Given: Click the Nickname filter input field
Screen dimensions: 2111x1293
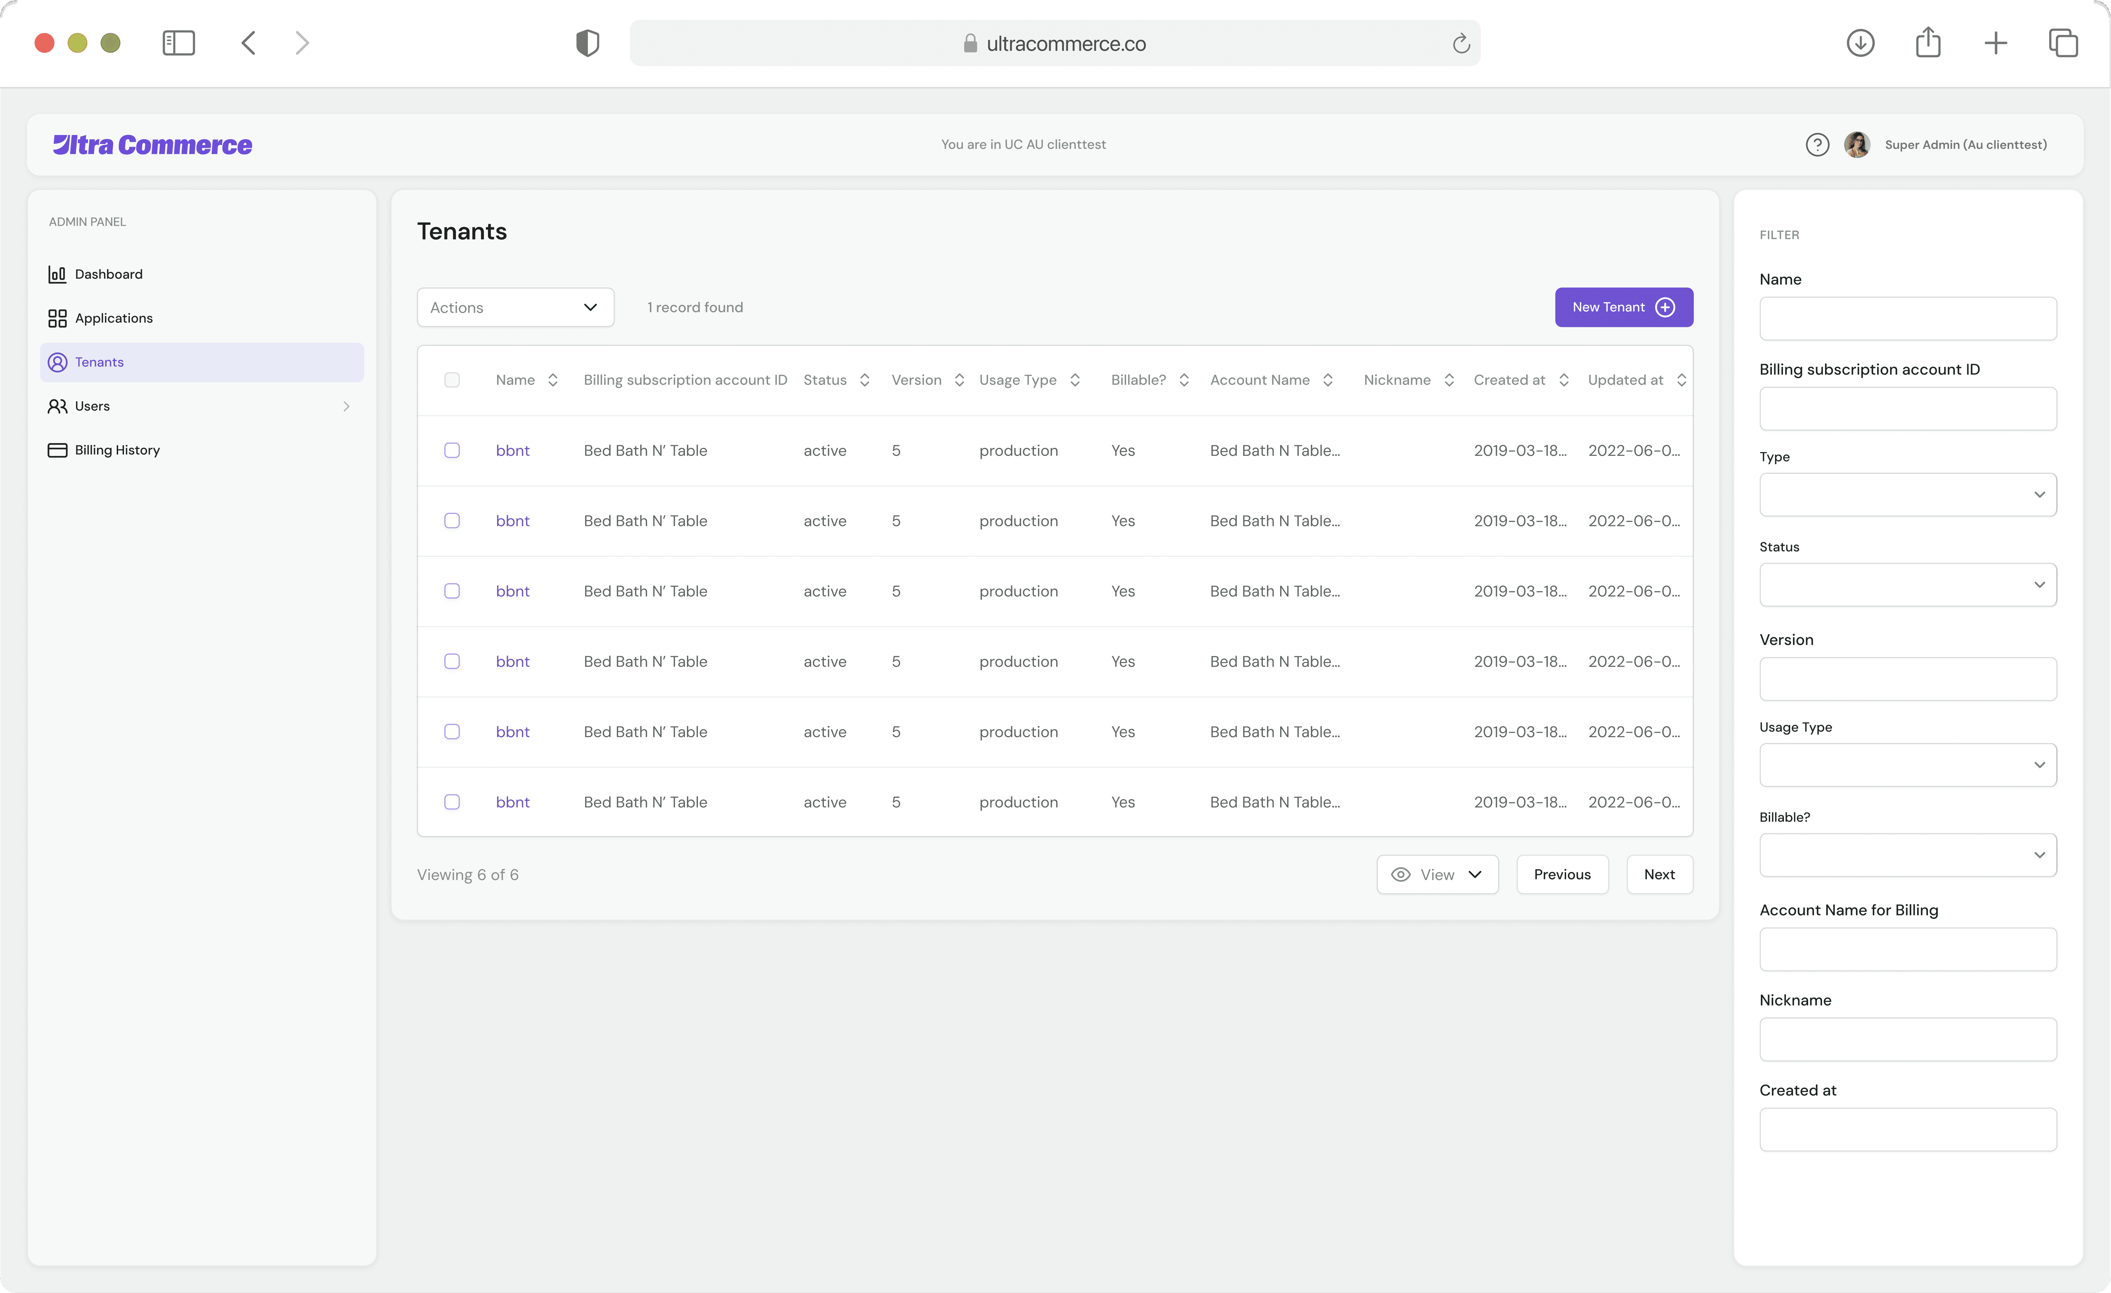Looking at the screenshot, I should [x=1907, y=1040].
